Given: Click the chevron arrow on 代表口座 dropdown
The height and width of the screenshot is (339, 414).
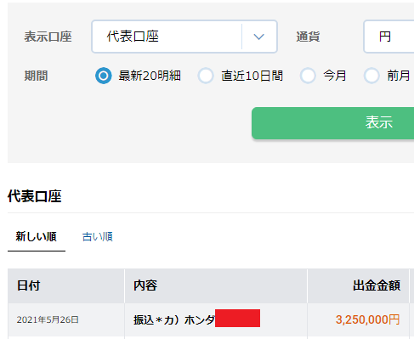Looking at the screenshot, I should (258, 37).
